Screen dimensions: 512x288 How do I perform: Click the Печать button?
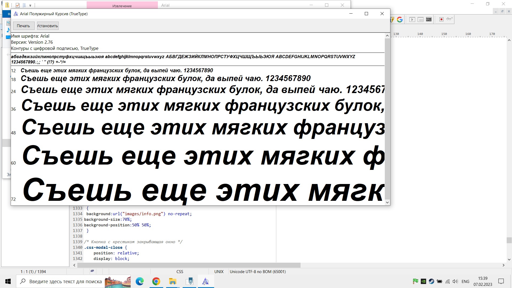[x=23, y=26]
